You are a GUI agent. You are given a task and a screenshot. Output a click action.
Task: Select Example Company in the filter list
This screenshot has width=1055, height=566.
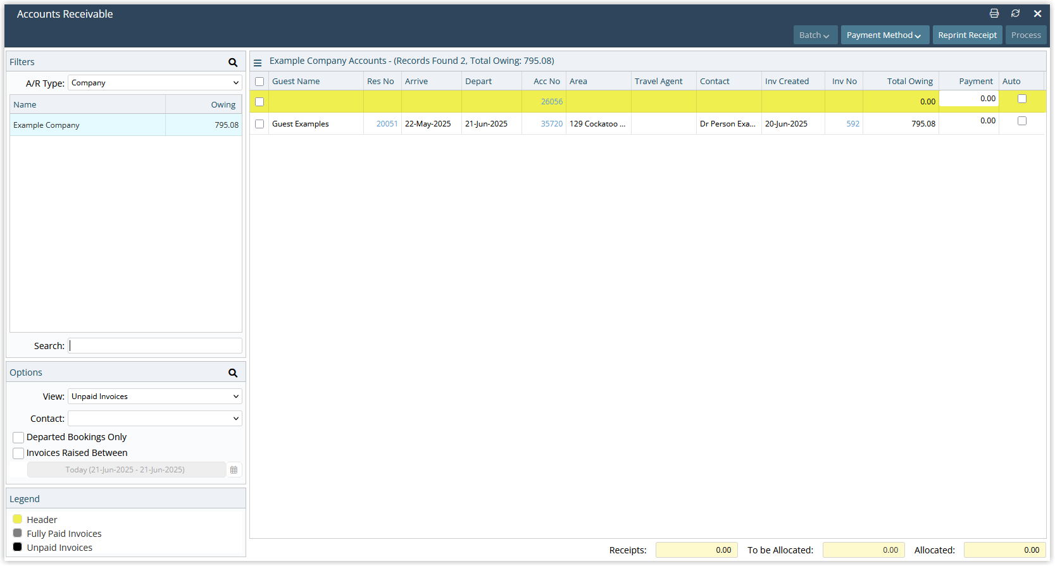tap(126, 125)
